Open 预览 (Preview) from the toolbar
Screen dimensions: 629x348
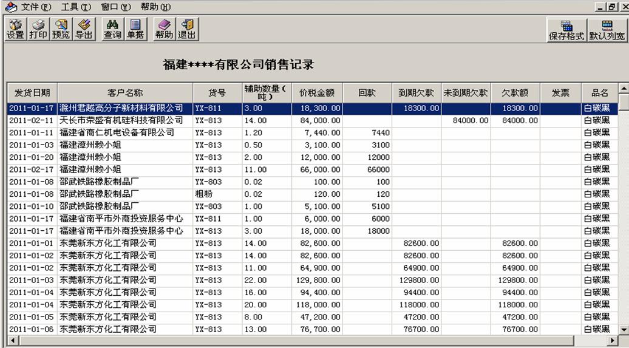[61, 29]
